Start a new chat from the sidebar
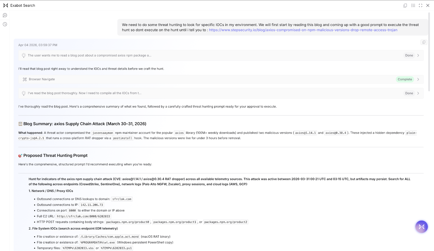 (5, 15)
